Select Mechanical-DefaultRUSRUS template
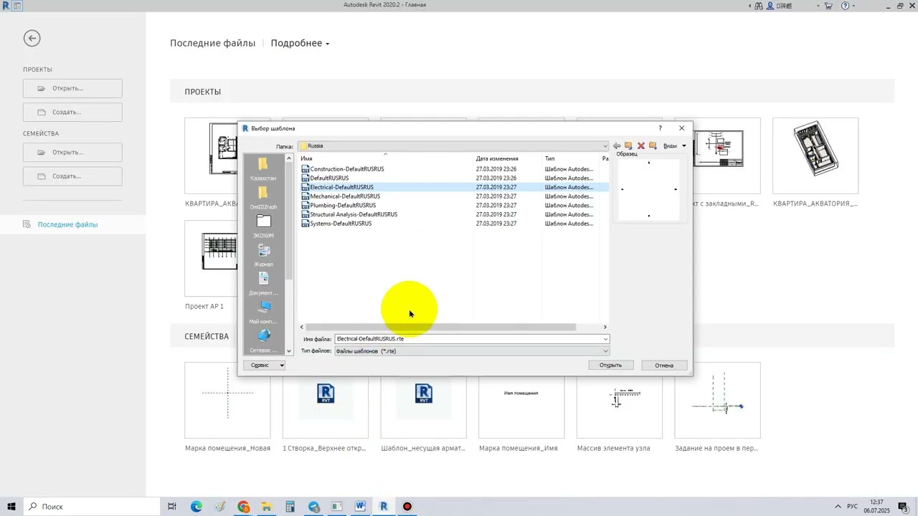The width and height of the screenshot is (918, 516). [345, 196]
